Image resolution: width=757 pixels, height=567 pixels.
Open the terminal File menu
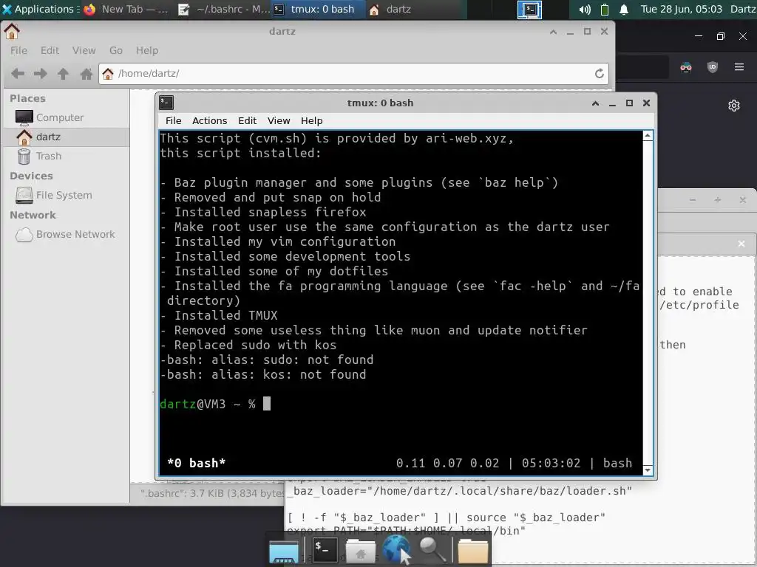(173, 120)
